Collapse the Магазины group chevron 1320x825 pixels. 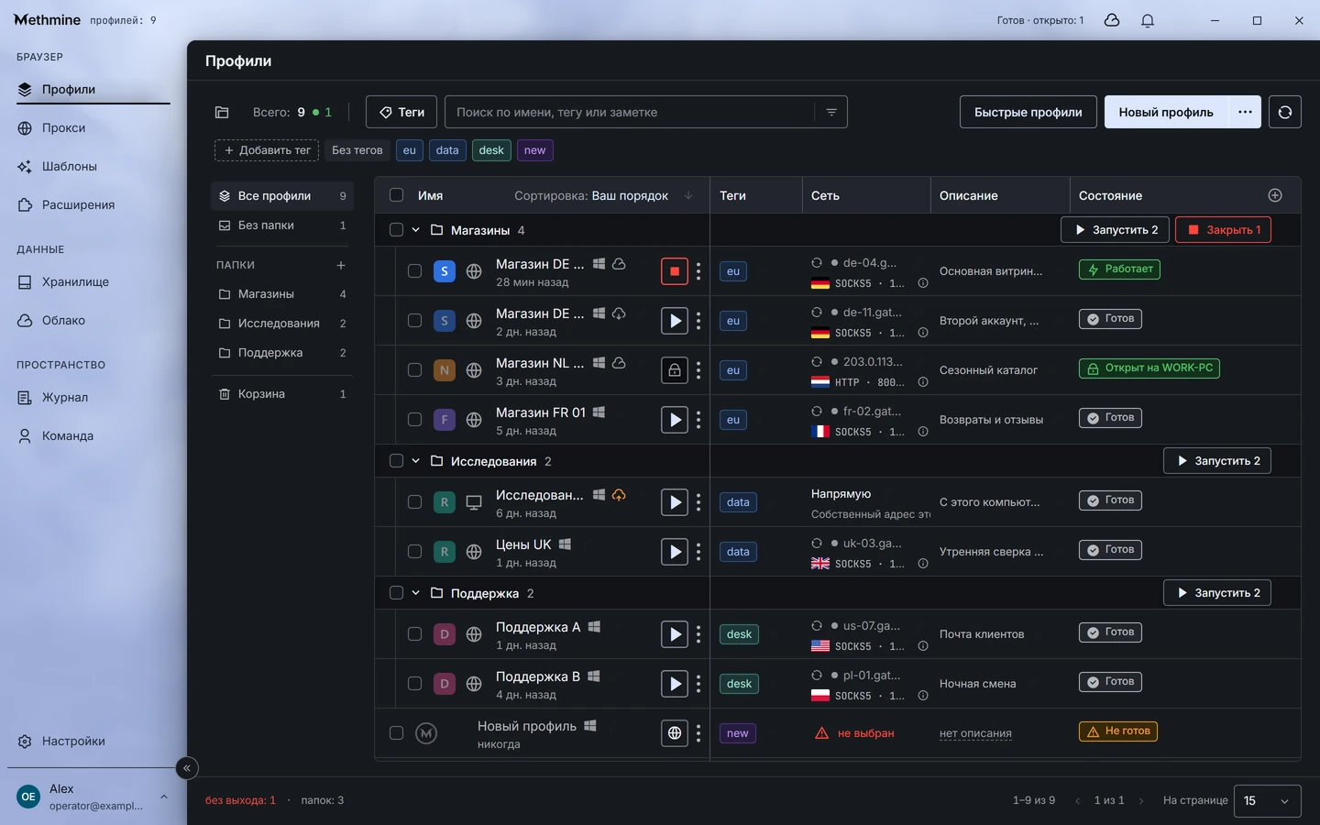[x=415, y=230]
